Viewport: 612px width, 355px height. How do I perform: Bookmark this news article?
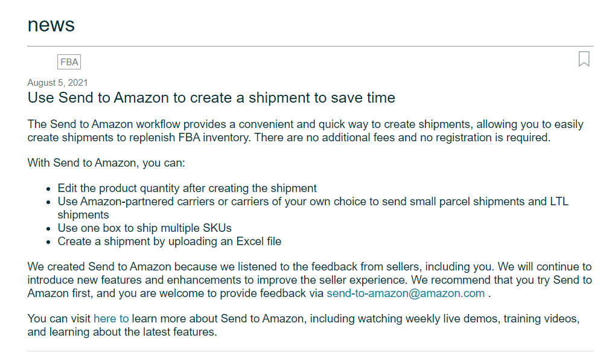click(584, 59)
